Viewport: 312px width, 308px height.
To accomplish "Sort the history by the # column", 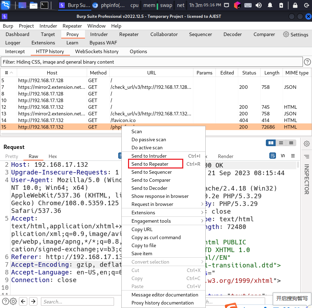I will pos(8,73).
